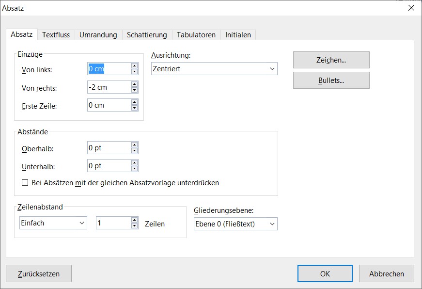
Task: Increase the Von links indent value
Action: (x=134, y=66)
